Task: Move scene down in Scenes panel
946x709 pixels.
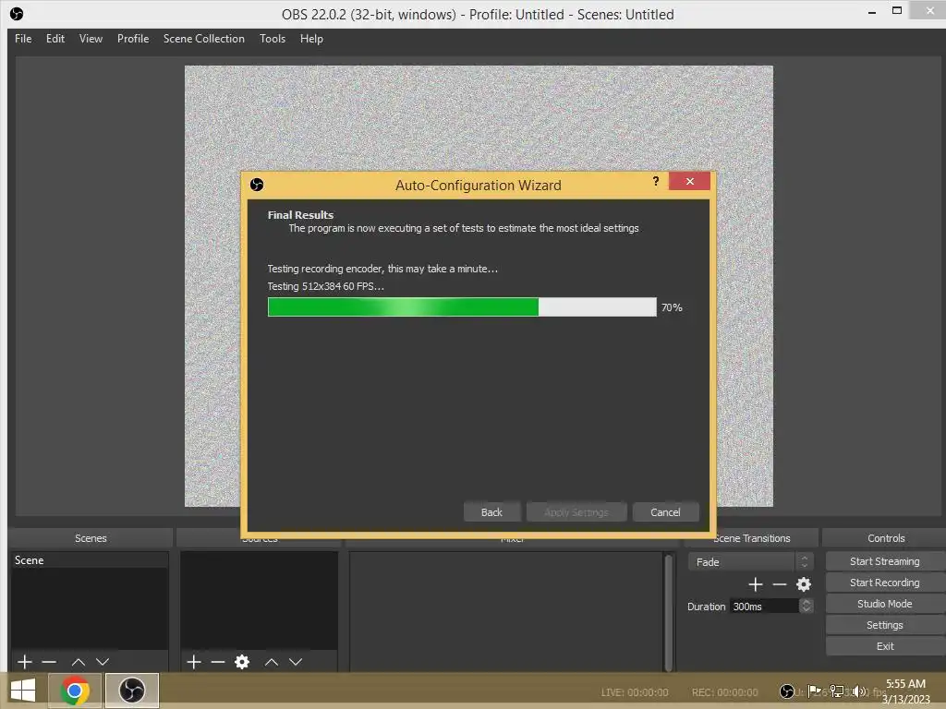Action: (x=103, y=662)
